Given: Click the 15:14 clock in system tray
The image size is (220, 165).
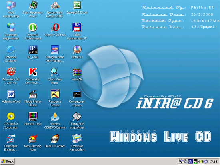Looking at the screenshot, I should point(213,161).
